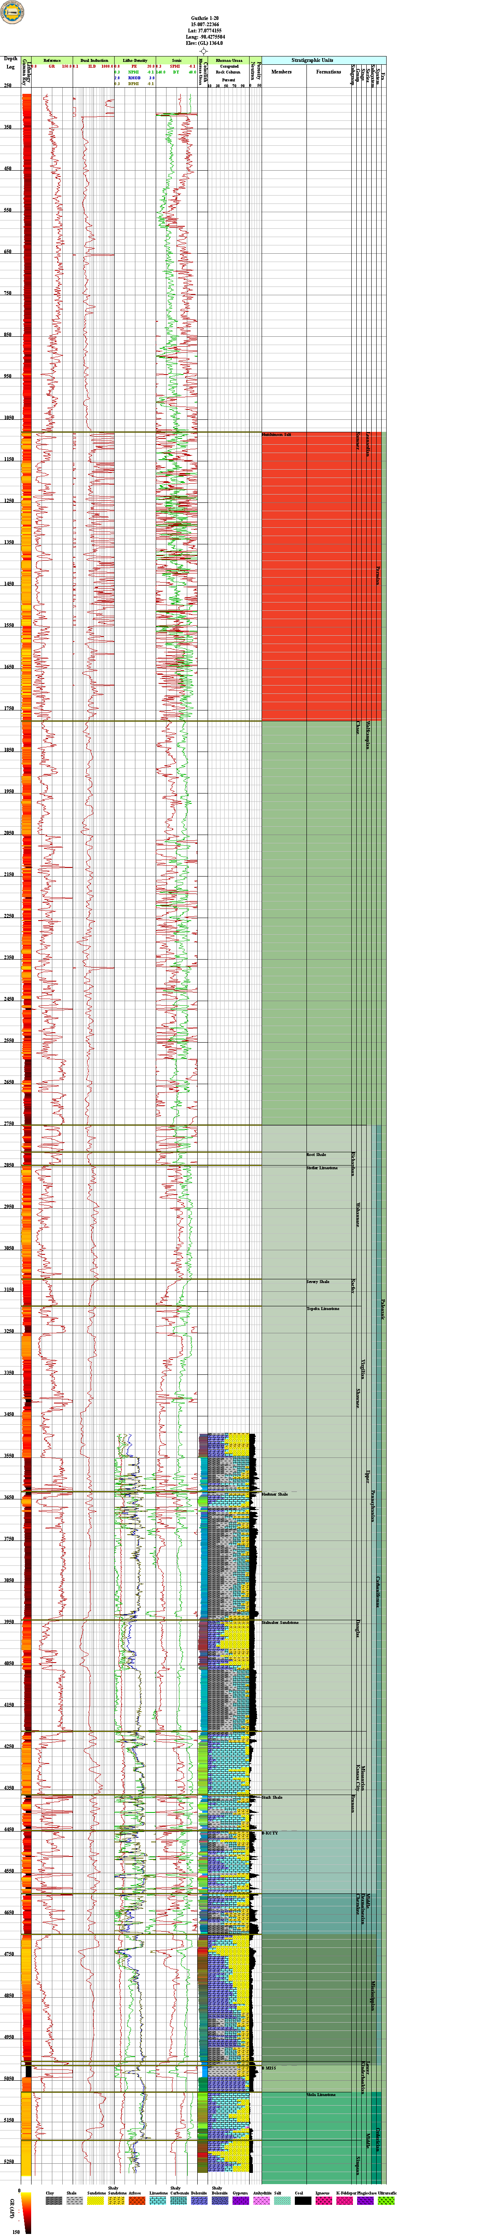
Task: Click the "Topeka Limestone" formation label
Action: click(323, 1309)
